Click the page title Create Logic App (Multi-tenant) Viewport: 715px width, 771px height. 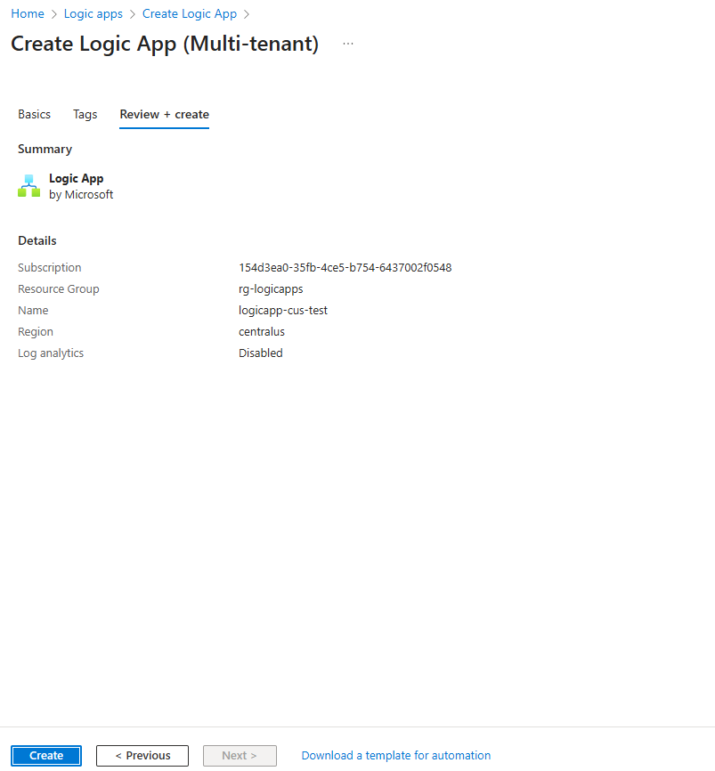[x=165, y=44]
